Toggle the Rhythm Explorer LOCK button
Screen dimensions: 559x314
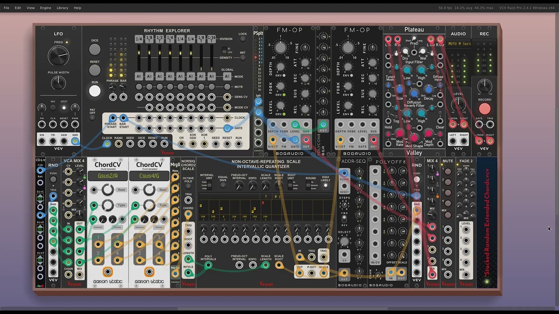click(243, 39)
